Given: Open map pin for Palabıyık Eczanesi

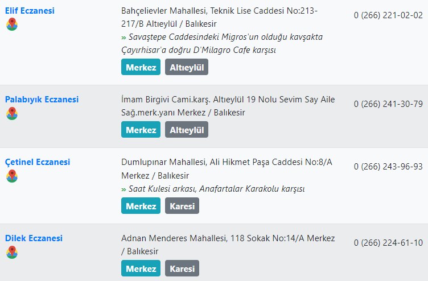Looking at the screenshot, I should [12, 113].
